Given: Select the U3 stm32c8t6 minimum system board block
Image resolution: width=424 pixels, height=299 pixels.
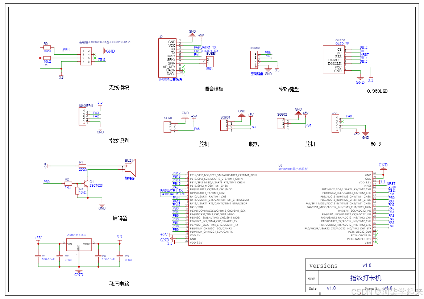Looking at the screenshot, I should pyautogui.click(x=280, y=208).
